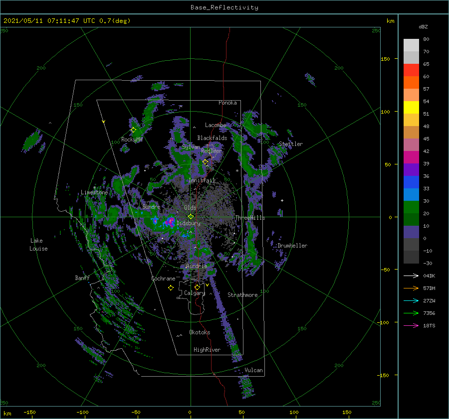Click the radar center diamond near Olds
Viewport: 449px width, 419px height.
(x=191, y=217)
